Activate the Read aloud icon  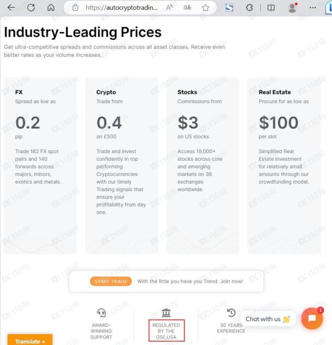pyautogui.click(x=169, y=8)
